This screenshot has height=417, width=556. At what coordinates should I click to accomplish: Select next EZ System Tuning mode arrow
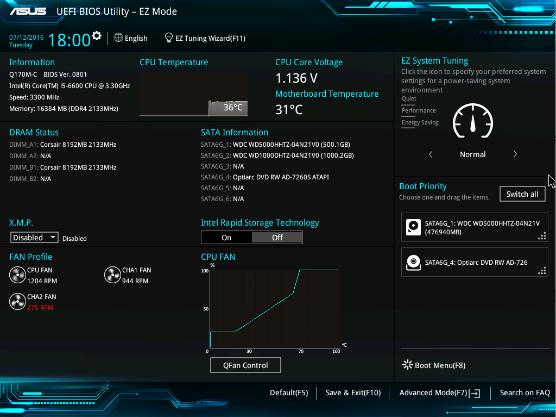(515, 154)
